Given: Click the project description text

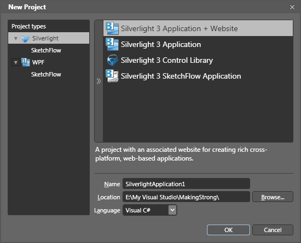Looking at the screenshot, I should (181, 154).
